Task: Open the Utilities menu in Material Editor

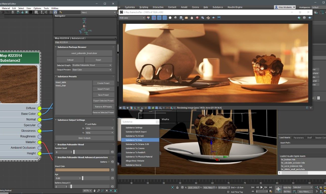Action: 55,8
